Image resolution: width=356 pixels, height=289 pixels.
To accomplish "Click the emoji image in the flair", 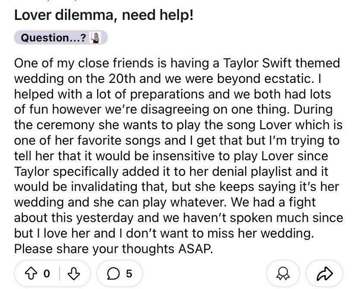I will pos(93,38).
